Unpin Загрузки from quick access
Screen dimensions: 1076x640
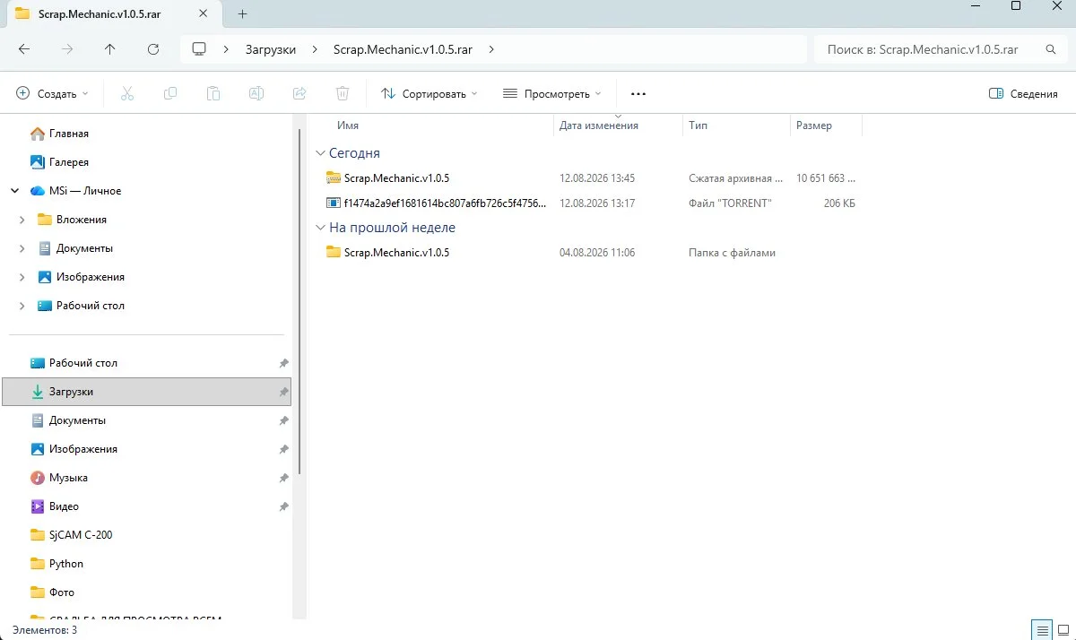[283, 392]
